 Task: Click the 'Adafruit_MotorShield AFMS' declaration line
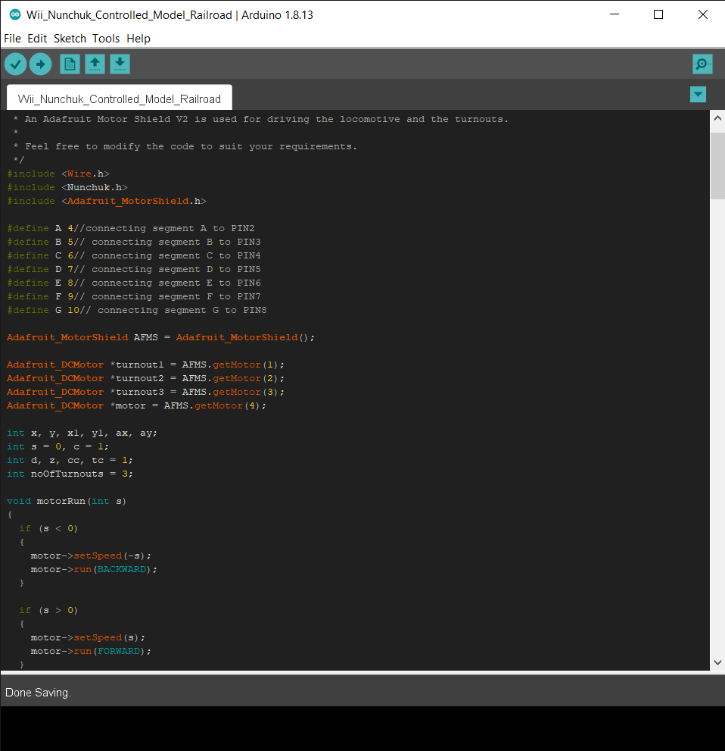160,337
